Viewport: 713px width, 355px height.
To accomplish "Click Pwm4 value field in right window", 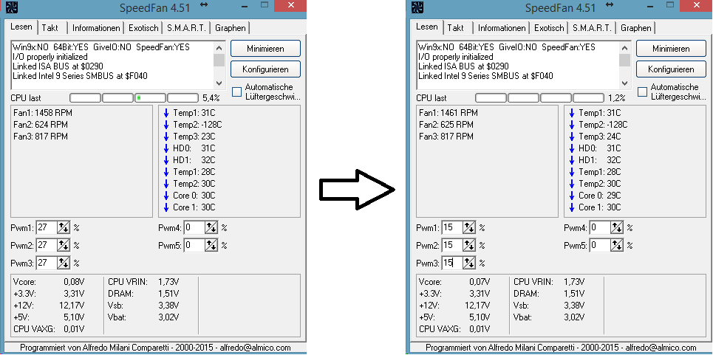I will coord(600,227).
